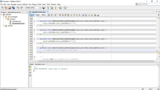Close the CalculatorFrame.java editor tab
160x90 pixels.
pos(47,12)
